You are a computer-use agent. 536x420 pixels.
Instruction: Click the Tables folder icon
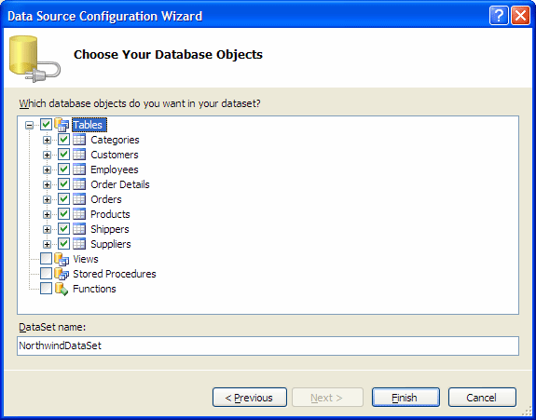(62, 125)
